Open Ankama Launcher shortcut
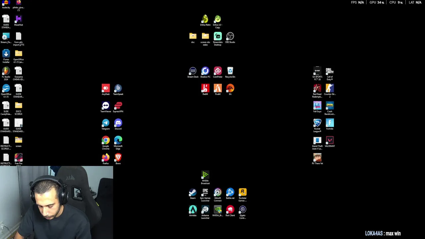425x239 pixels. 205,212
